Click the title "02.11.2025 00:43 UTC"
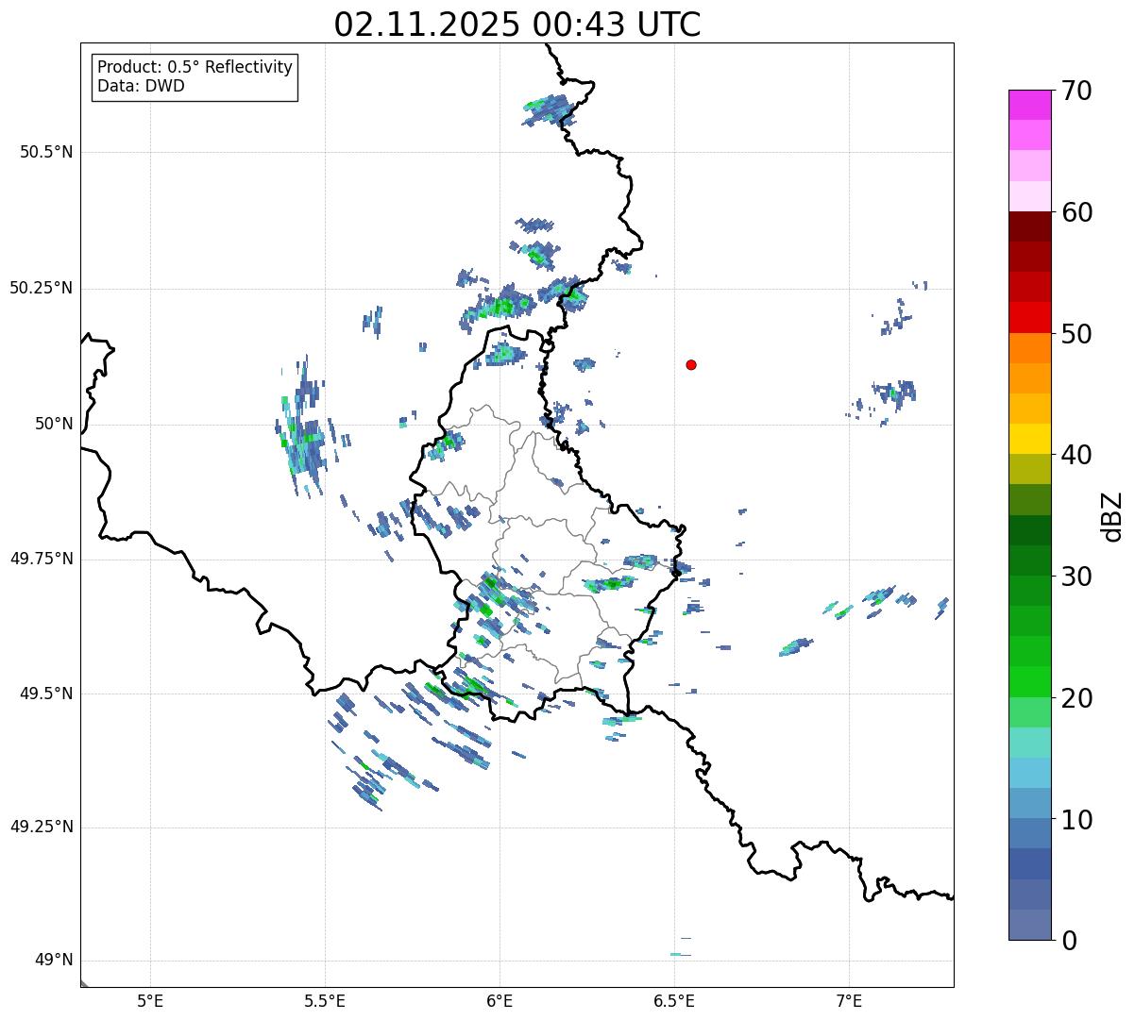The width and height of the screenshot is (1135, 1020). click(517, 25)
